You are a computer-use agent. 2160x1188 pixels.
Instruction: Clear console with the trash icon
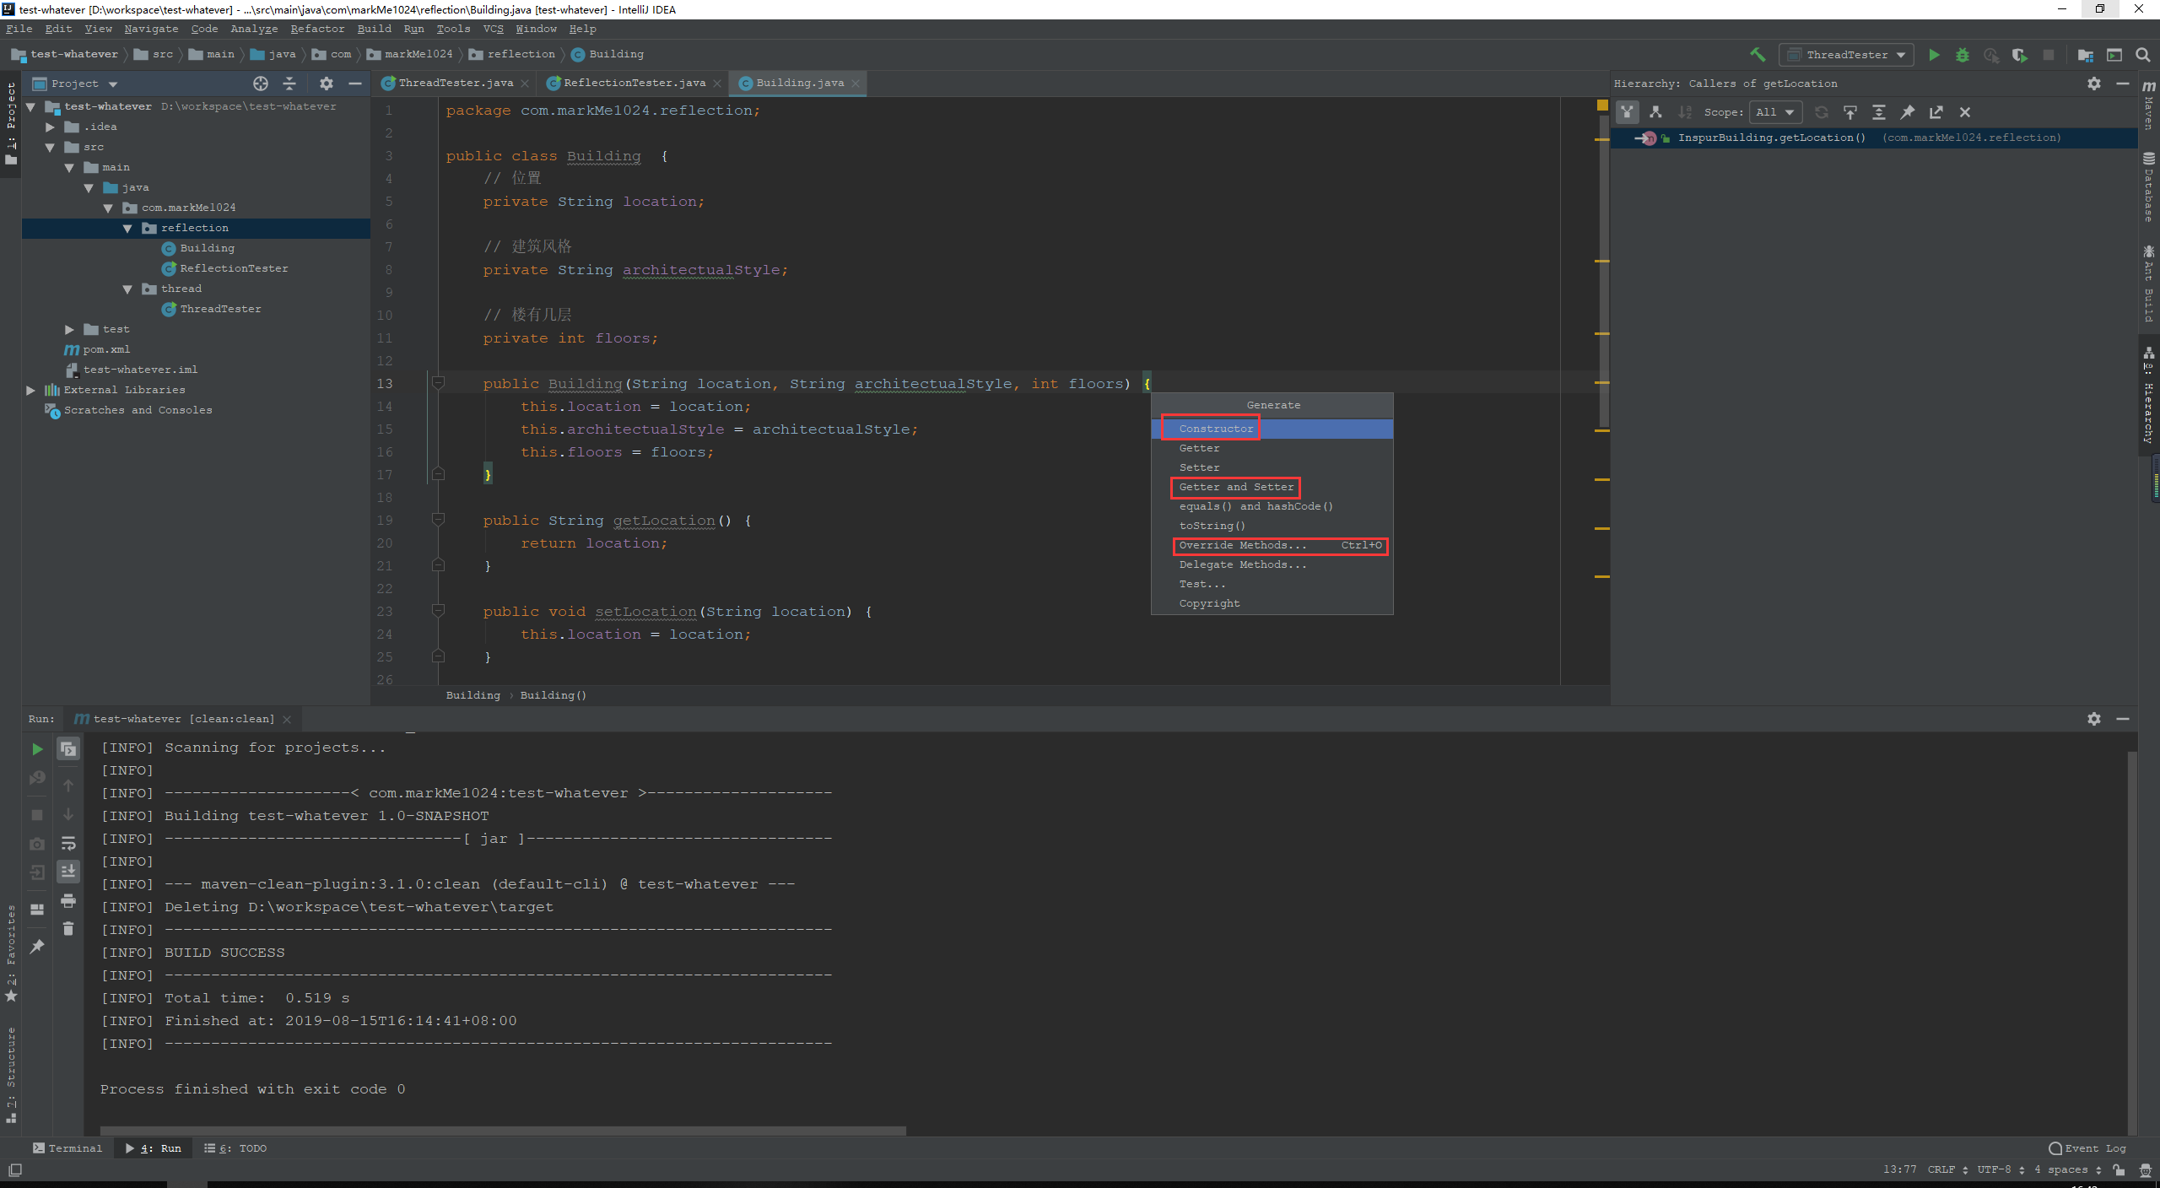coord(68,929)
